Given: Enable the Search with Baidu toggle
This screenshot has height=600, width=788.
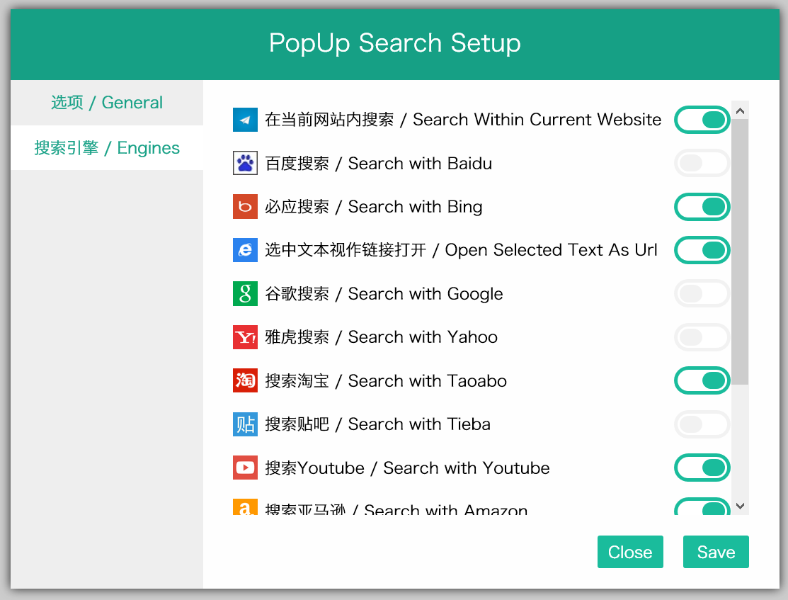Looking at the screenshot, I should (x=702, y=163).
